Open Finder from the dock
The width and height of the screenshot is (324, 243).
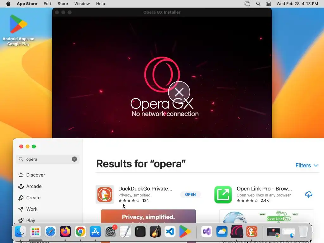(x=20, y=232)
